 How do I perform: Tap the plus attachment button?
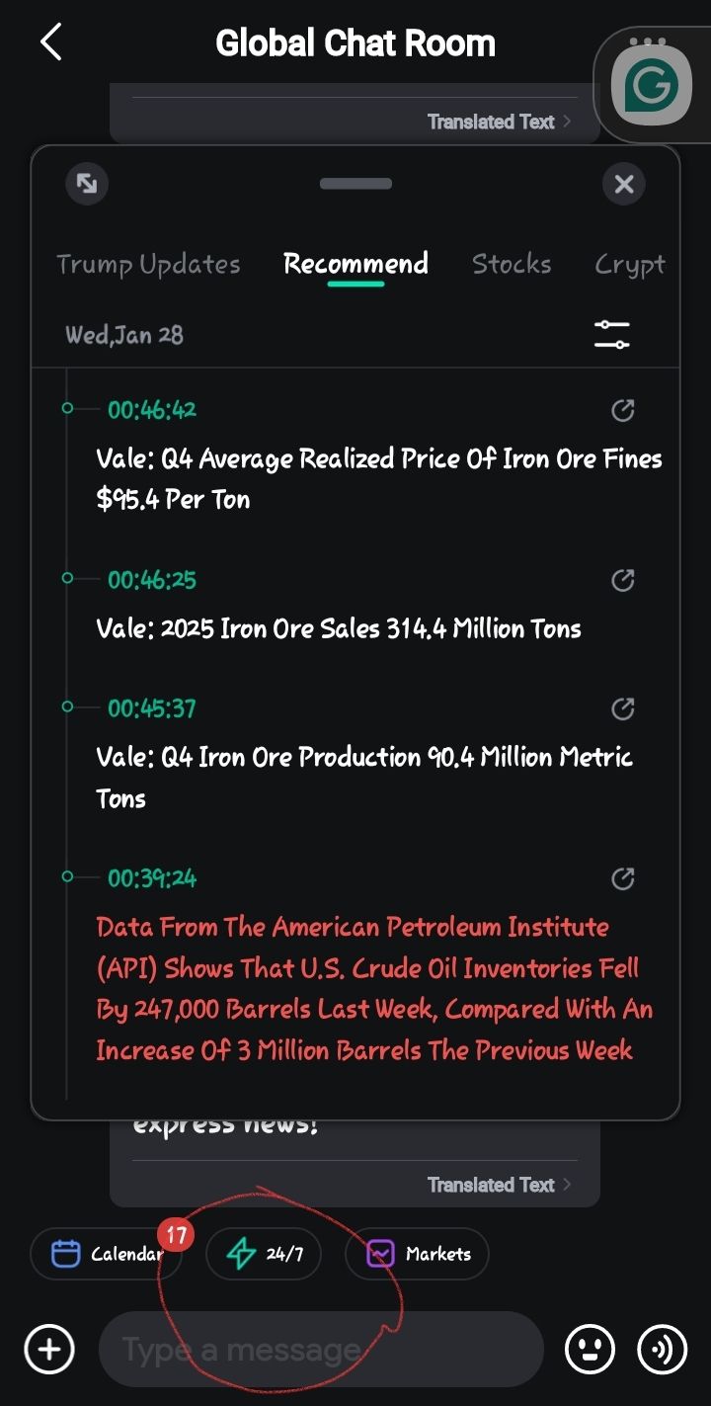[x=49, y=1349]
